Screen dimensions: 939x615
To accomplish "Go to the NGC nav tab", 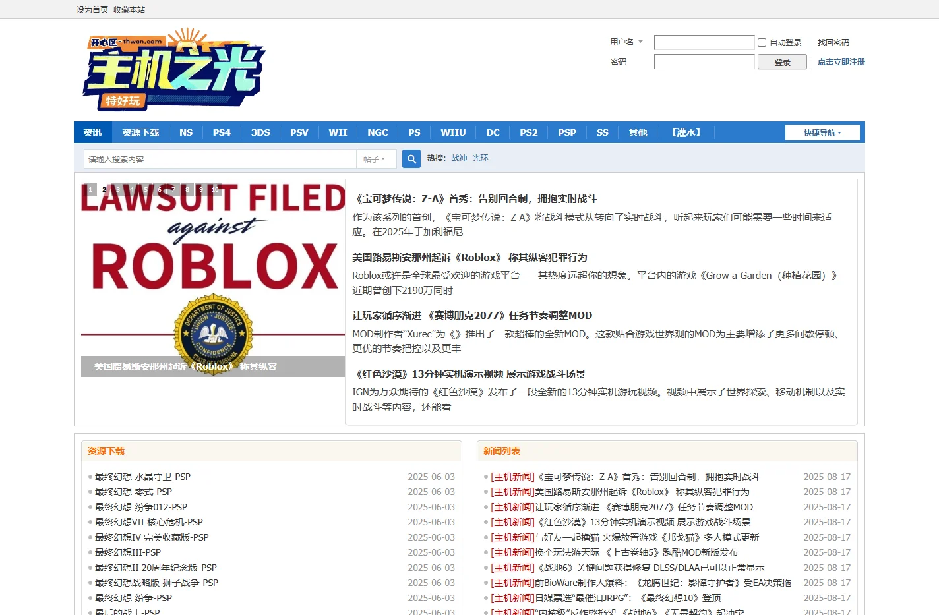I will coord(378,132).
